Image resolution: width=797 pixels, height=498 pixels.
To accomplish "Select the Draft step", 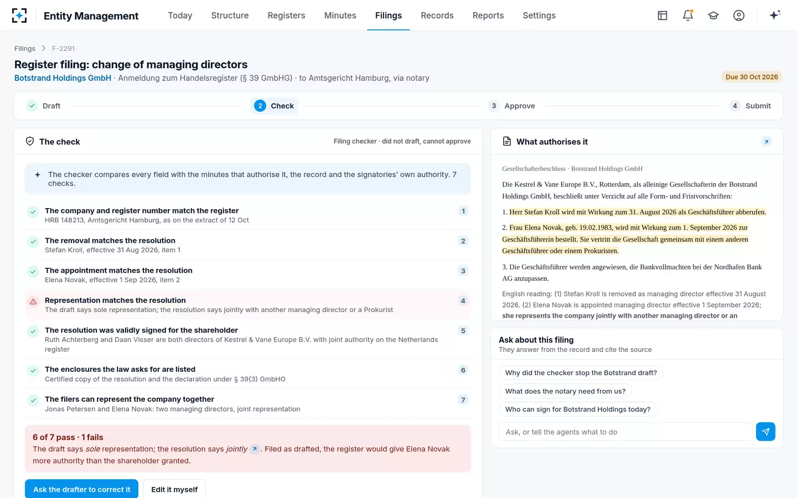I will tap(44, 106).
